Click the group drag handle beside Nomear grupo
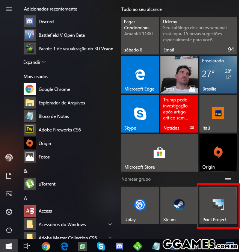This screenshot has height=252, width=240. (228, 179)
